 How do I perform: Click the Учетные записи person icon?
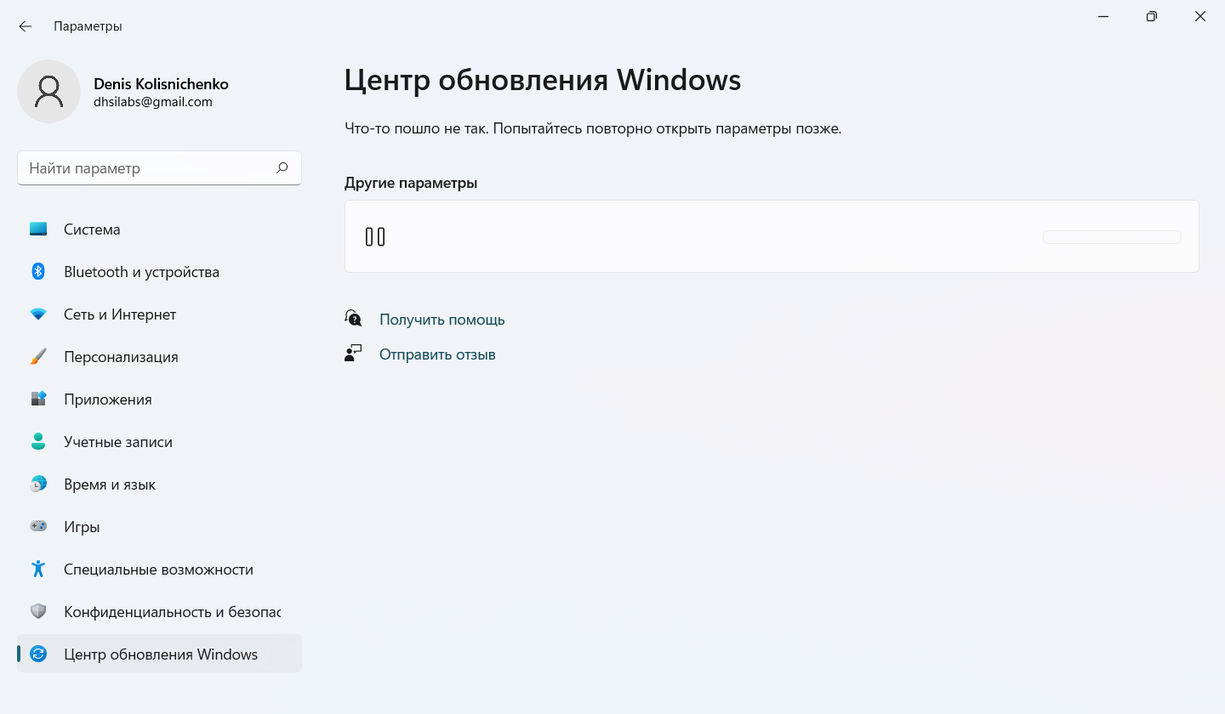coord(38,442)
